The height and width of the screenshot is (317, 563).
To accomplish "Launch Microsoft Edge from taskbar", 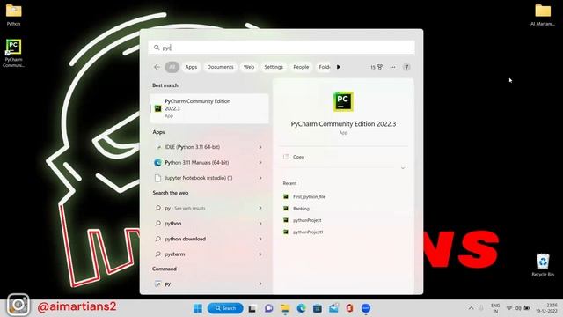I will point(301,308).
